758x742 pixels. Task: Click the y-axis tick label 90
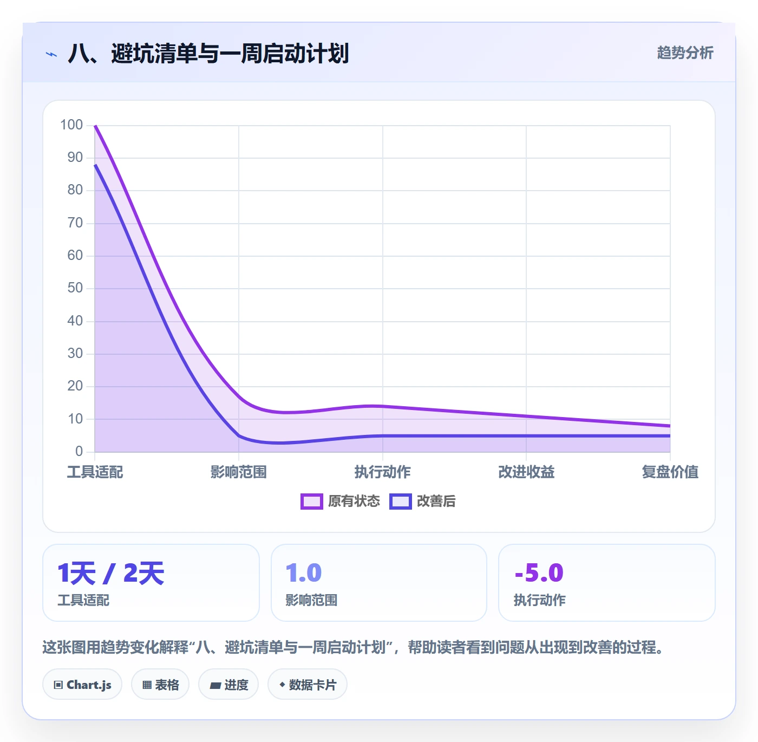tap(75, 158)
